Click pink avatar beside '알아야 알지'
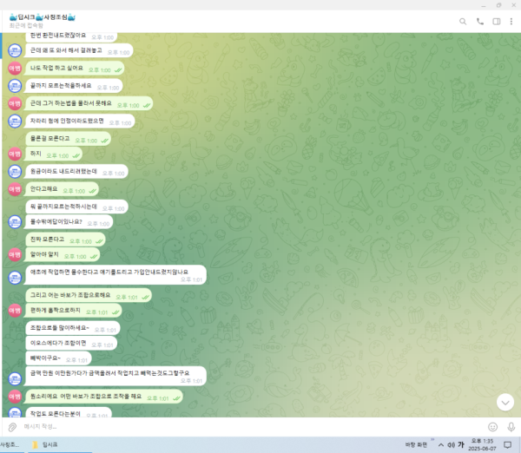 (x=15, y=255)
